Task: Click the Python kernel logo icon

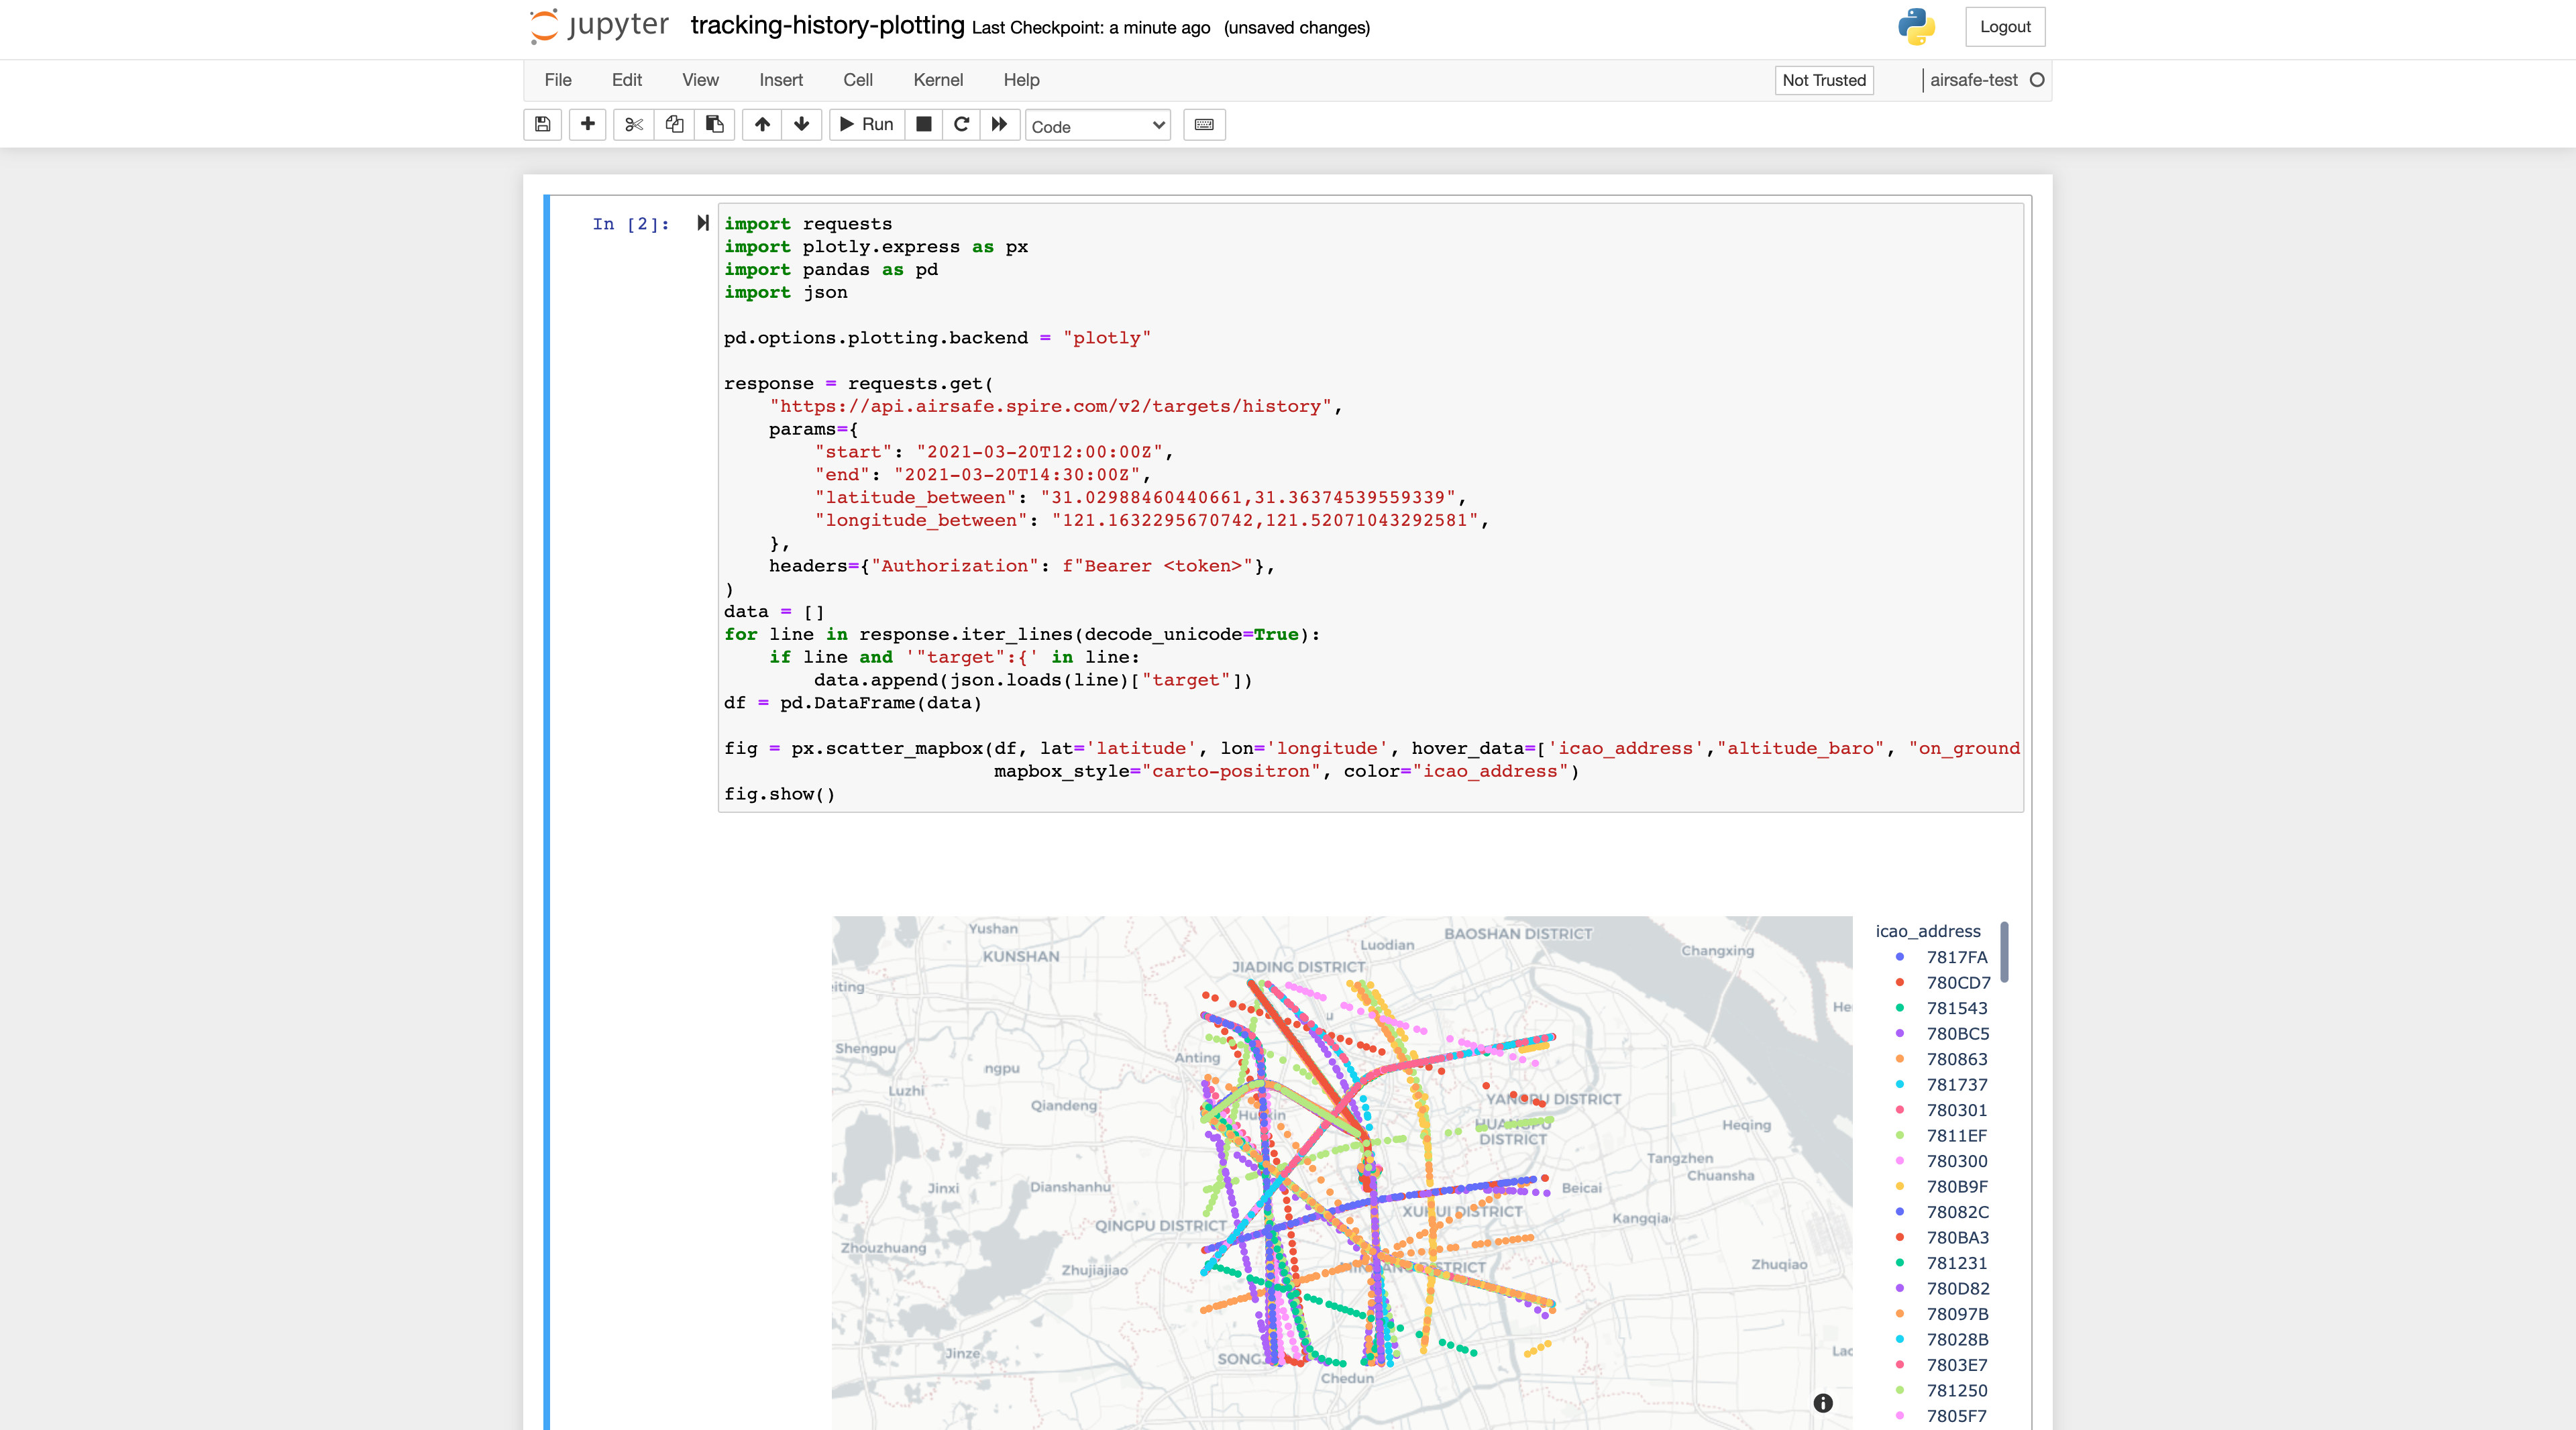Action: click(x=1916, y=27)
